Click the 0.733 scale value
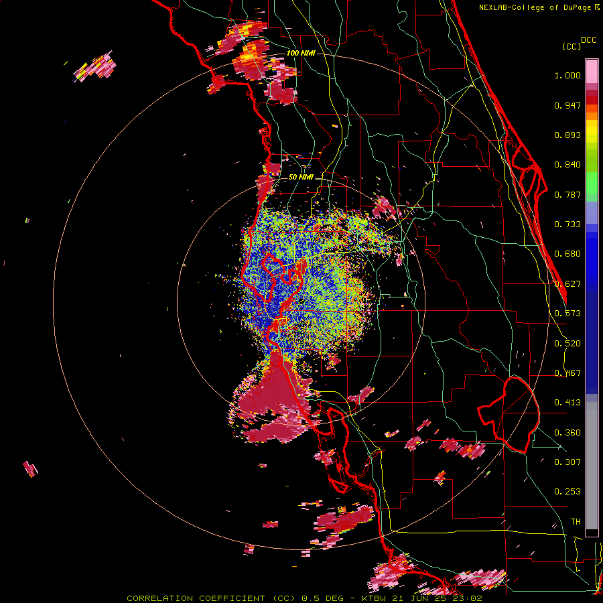603x603 pixels. point(567,224)
